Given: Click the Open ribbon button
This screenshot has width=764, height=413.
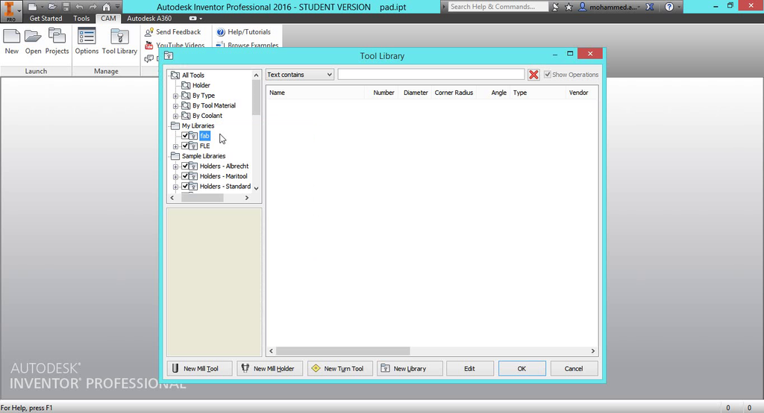Looking at the screenshot, I should [33, 42].
